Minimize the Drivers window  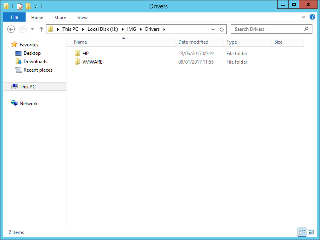click(x=283, y=4)
